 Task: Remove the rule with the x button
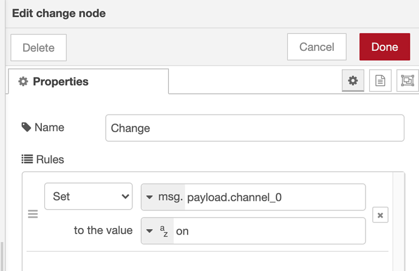coord(380,215)
